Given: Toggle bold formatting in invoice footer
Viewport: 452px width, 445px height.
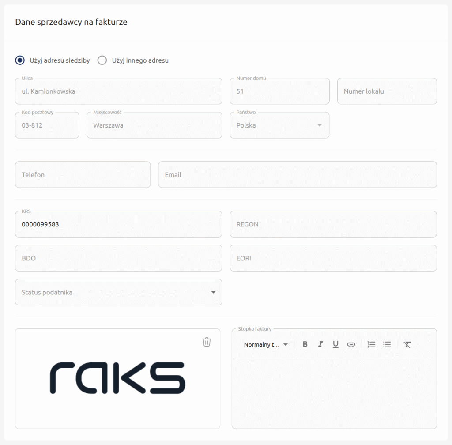Looking at the screenshot, I should click(305, 344).
